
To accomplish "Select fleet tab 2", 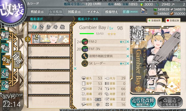I will tap(41, 27).
